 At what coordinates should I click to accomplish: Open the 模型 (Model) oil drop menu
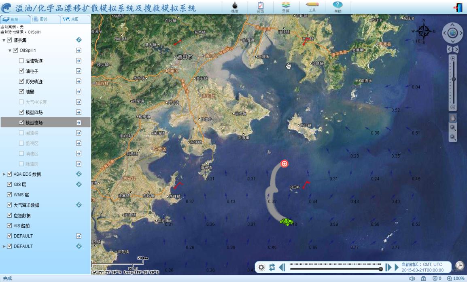point(235,6)
